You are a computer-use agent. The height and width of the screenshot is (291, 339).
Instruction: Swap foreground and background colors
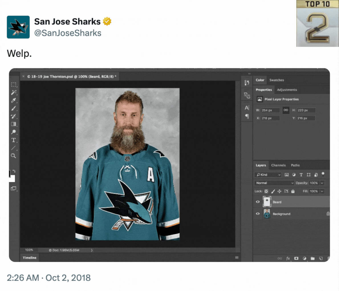tap(14, 171)
